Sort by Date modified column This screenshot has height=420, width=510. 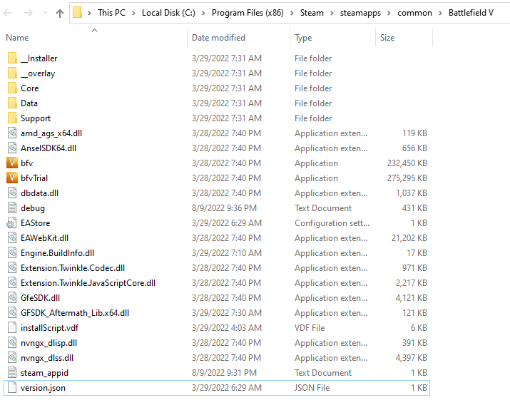[218, 38]
